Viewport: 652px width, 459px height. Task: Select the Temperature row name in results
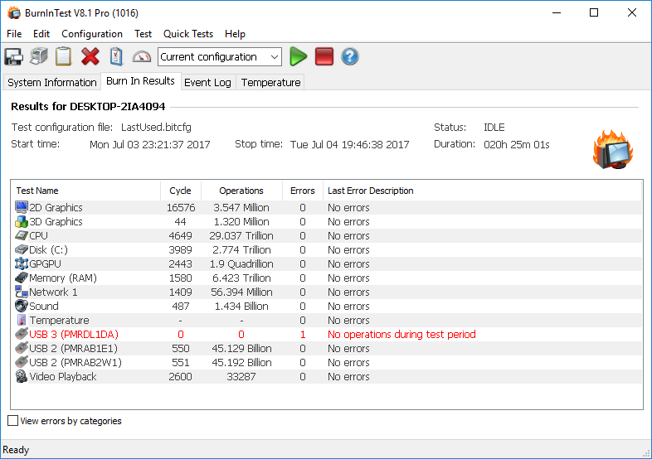pos(59,321)
